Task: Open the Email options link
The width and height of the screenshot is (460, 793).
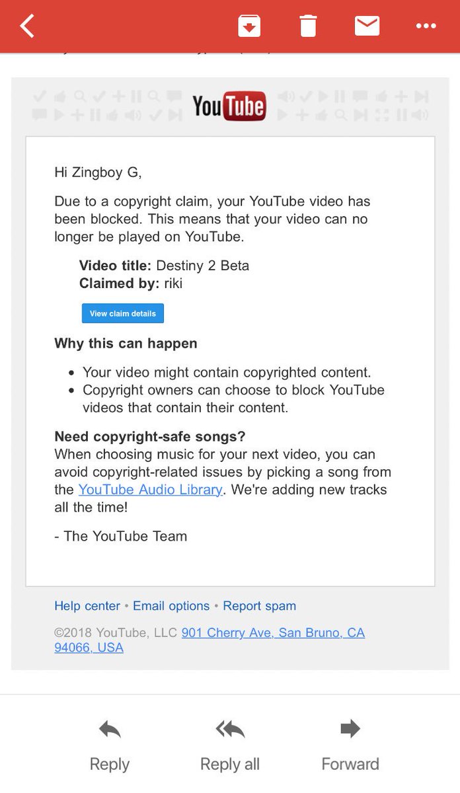Action: point(171,606)
